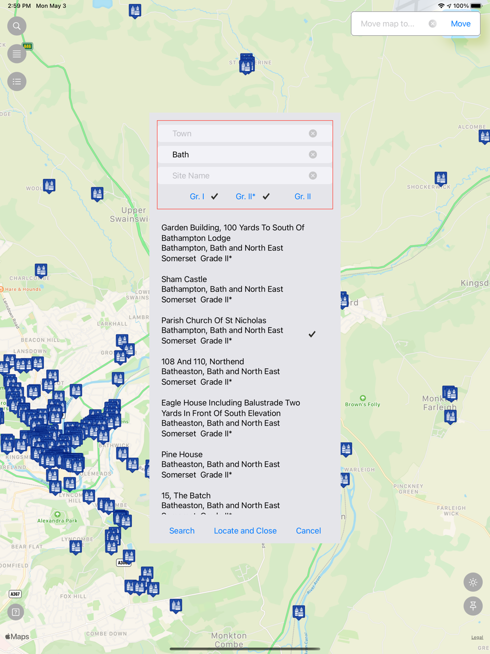Tap building pin at top near lake

click(135, 10)
